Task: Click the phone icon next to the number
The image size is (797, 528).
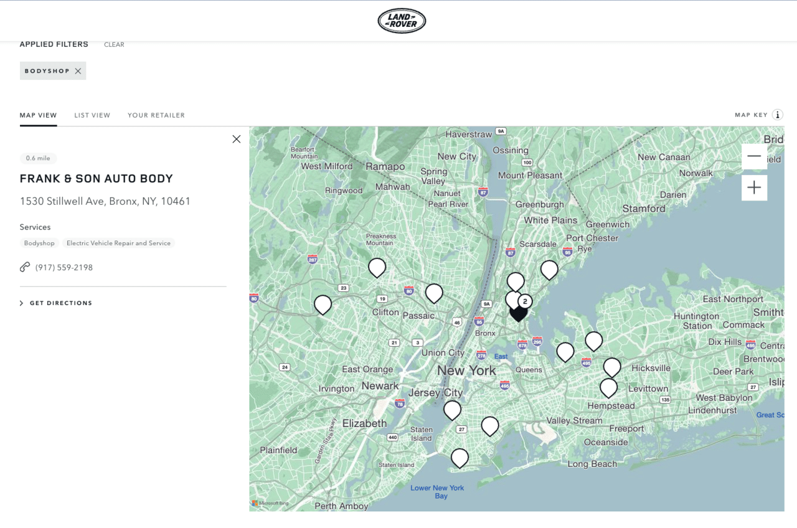Action: pyautogui.click(x=24, y=267)
